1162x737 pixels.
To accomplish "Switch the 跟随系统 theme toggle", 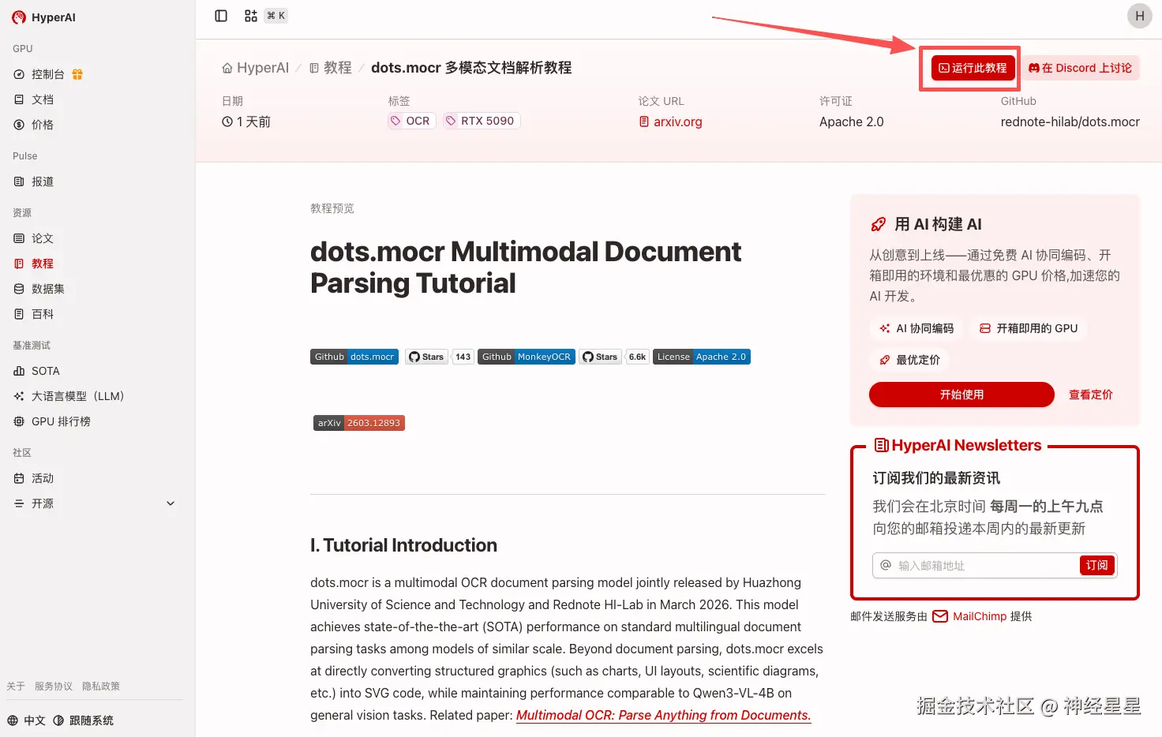I will (x=84, y=720).
